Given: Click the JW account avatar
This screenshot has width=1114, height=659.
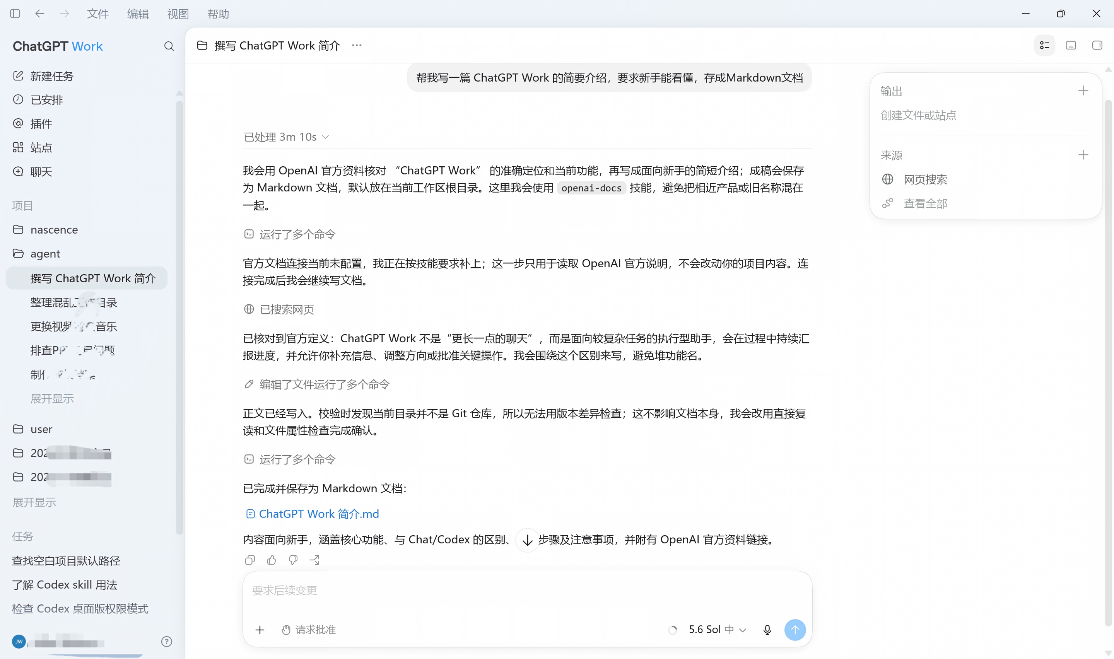Looking at the screenshot, I should point(19,642).
